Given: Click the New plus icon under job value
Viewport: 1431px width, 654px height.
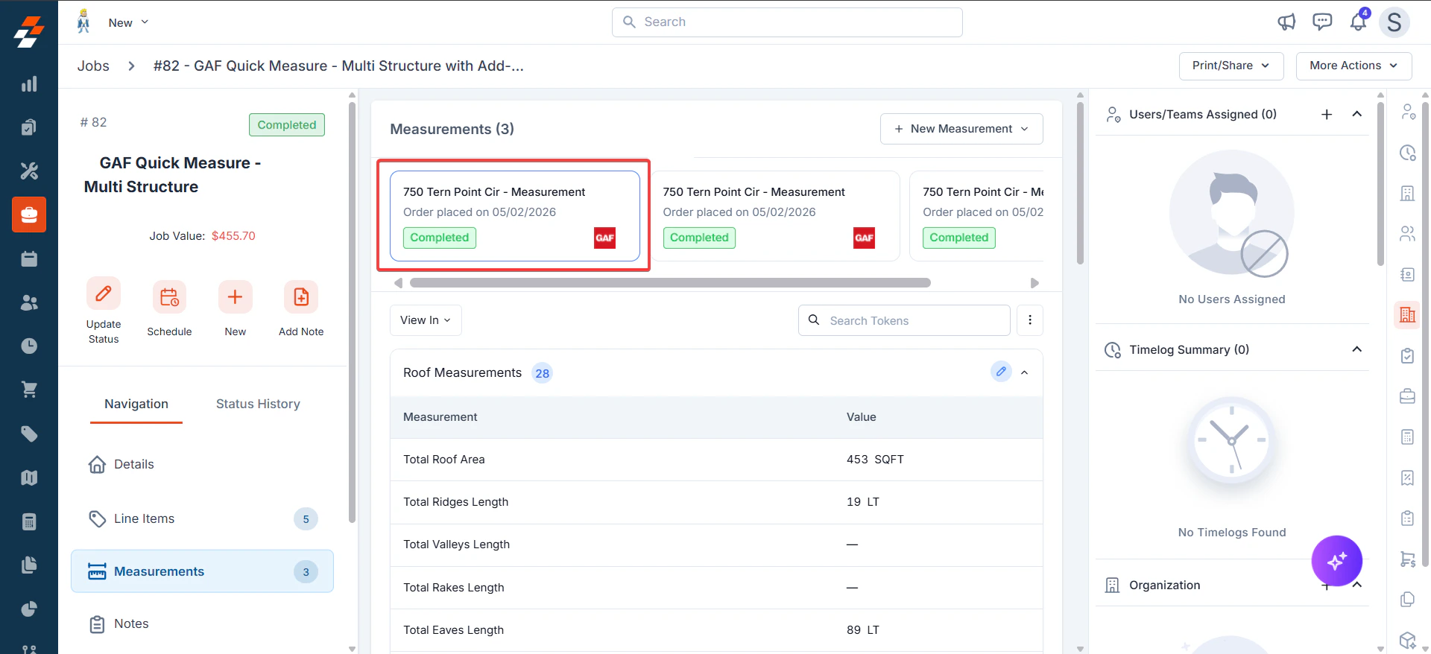Looking at the screenshot, I should (x=235, y=297).
